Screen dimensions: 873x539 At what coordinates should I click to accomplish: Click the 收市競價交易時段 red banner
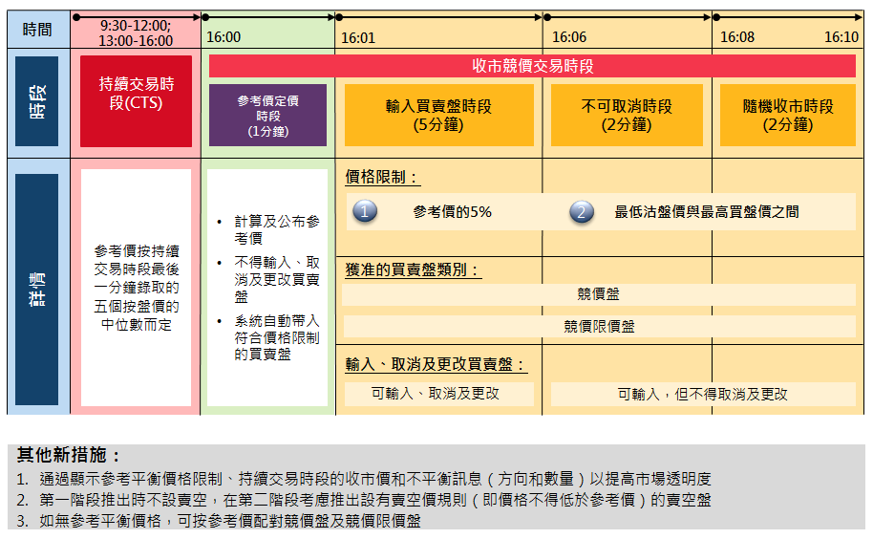pyautogui.click(x=532, y=66)
